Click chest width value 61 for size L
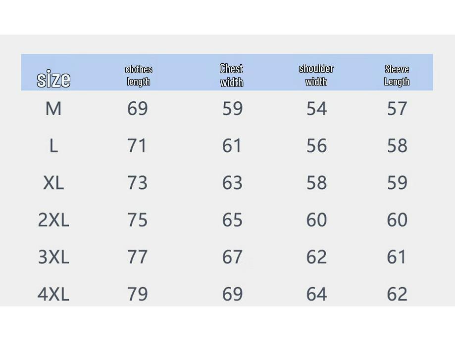Image resolution: width=455 pixels, height=341 pixels. pos(232,146)
